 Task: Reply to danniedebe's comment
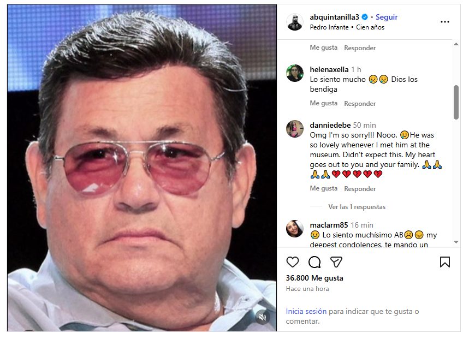[360, 188]
